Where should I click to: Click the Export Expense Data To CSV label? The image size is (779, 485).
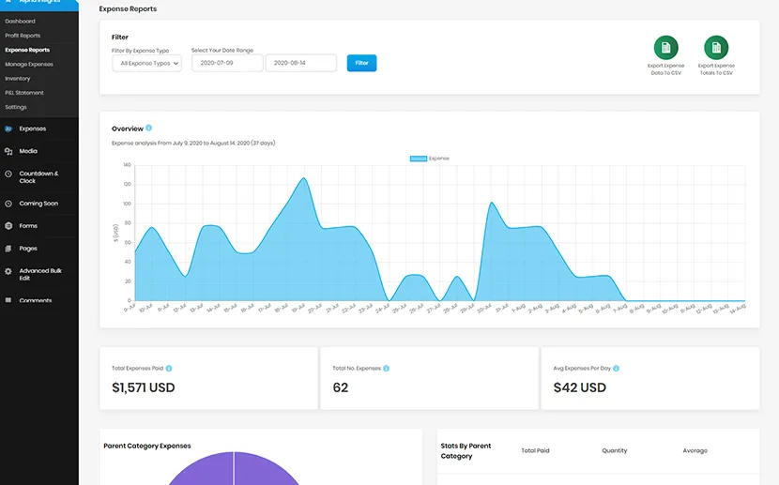(x=665, y=69)
